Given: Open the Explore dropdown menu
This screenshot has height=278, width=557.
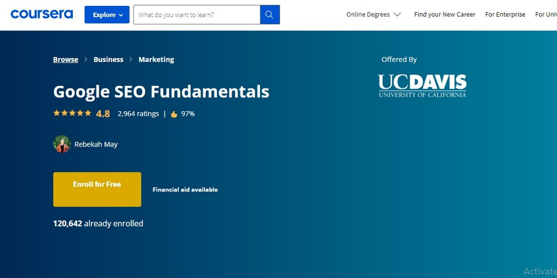Looking at the screenshot, I should click(107, 15).
